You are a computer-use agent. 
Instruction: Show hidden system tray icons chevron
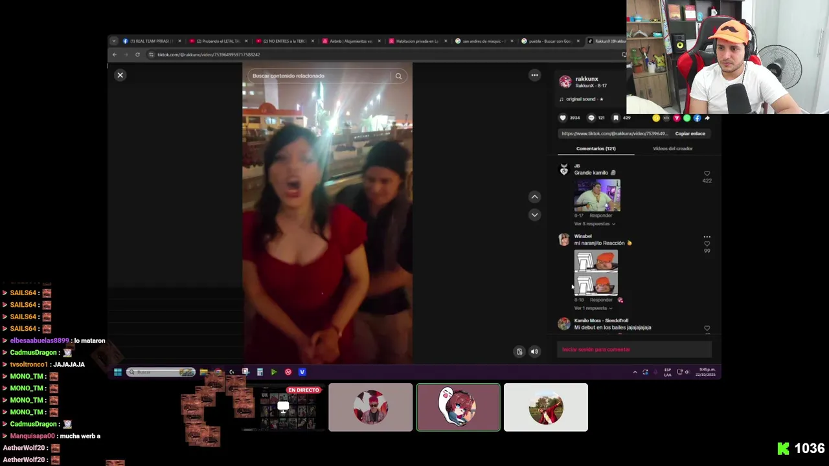tap(635, 372)
